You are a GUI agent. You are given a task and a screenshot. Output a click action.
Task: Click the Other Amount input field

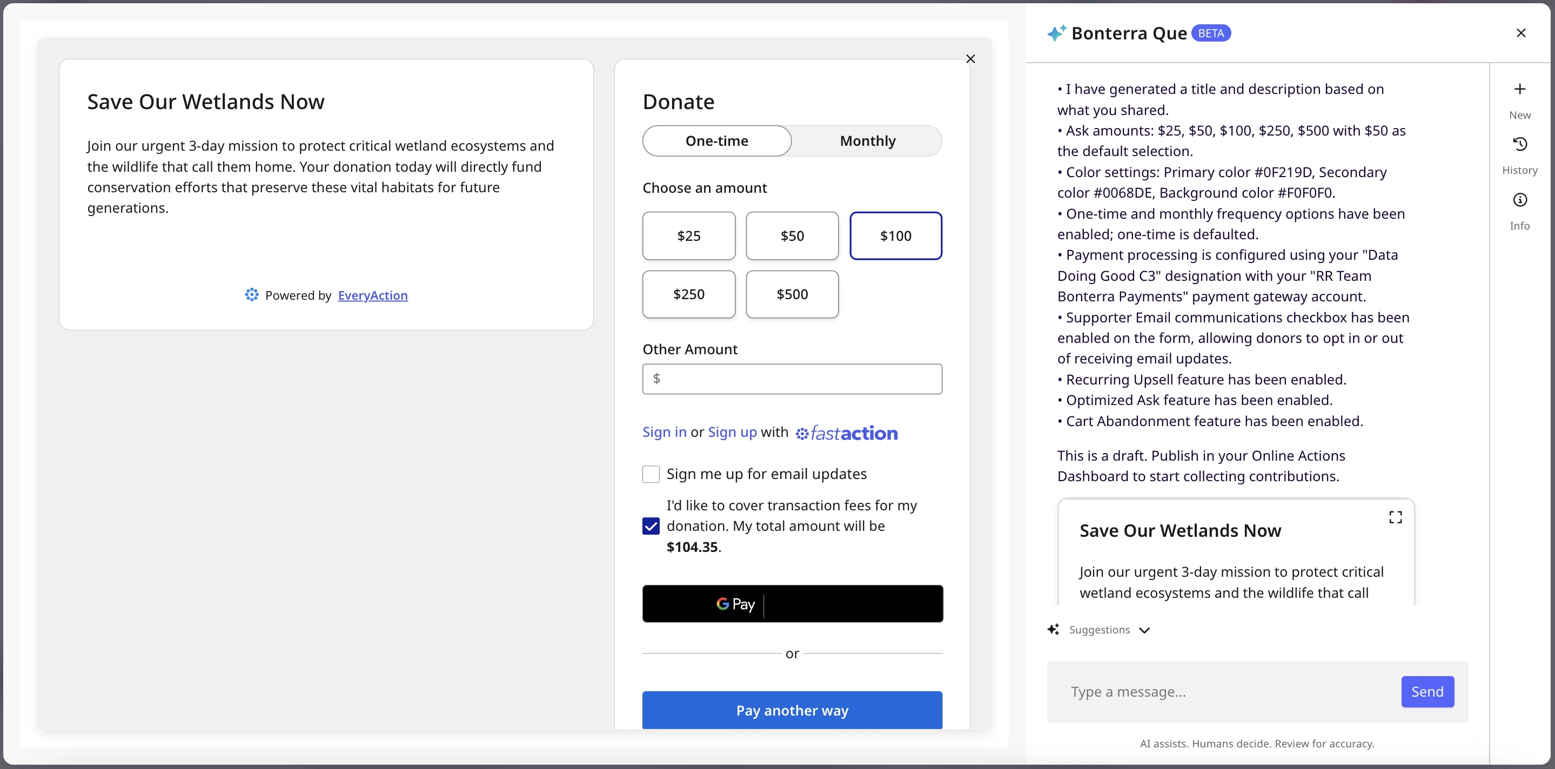(x=792, y=379)
